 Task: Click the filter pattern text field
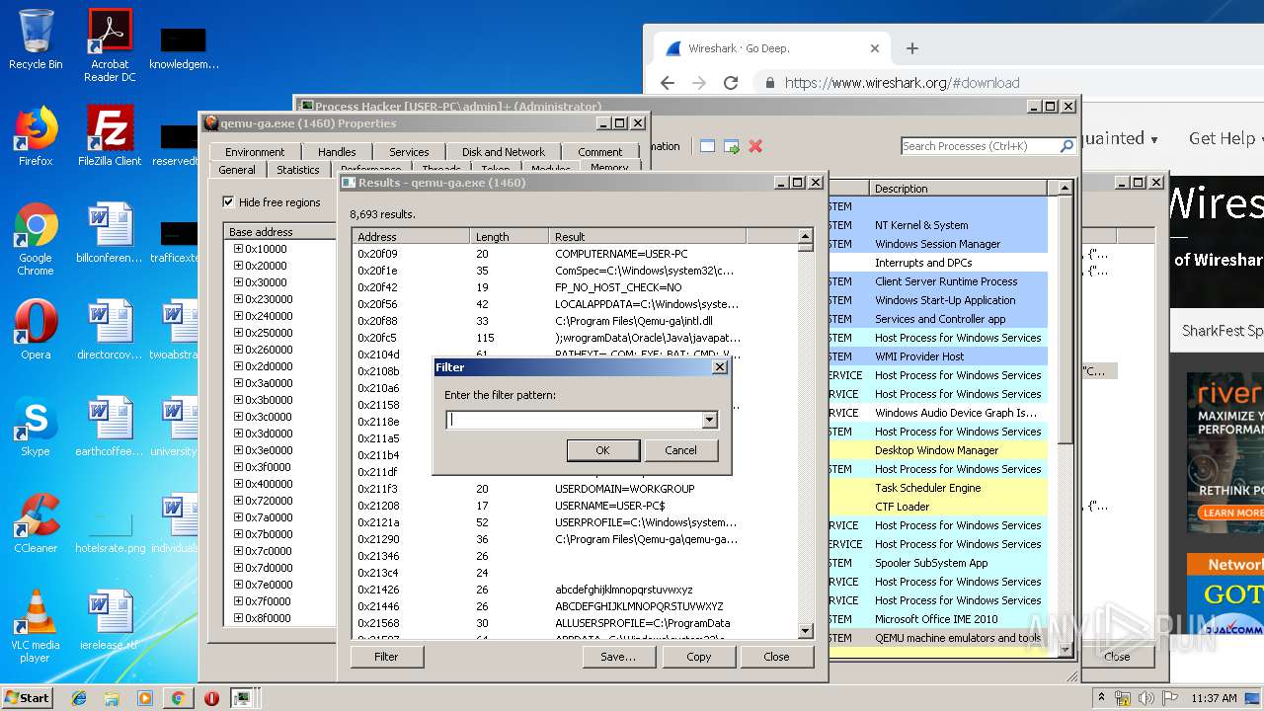pos(573,420)
